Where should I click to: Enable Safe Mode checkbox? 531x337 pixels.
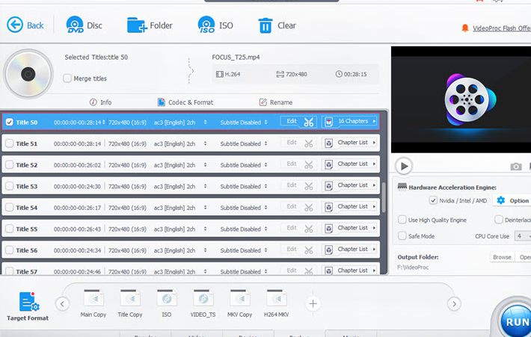pos(402,235)
